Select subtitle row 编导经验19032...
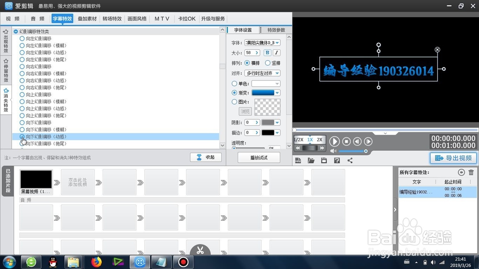Viewport: 479px width, 269px height. (x=437, y=192)
